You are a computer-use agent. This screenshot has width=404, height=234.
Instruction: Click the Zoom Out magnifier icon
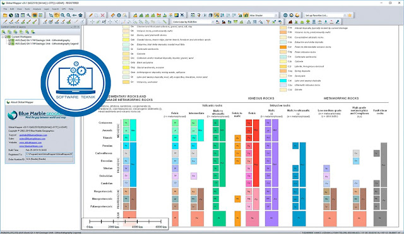[x=69, y=15]
